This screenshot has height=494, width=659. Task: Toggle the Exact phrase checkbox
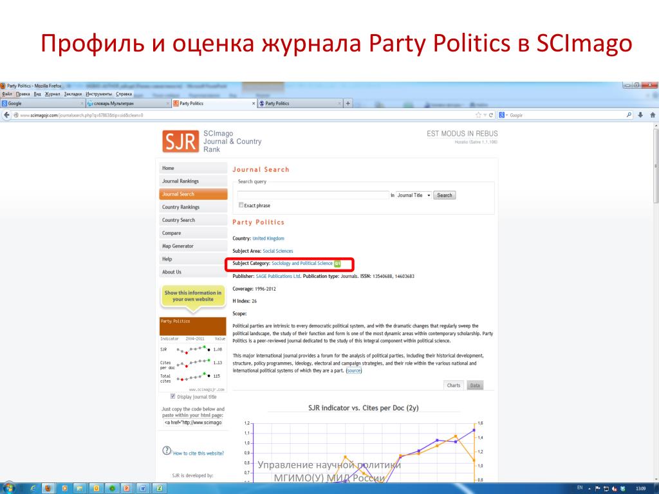(x=241, y=205)
